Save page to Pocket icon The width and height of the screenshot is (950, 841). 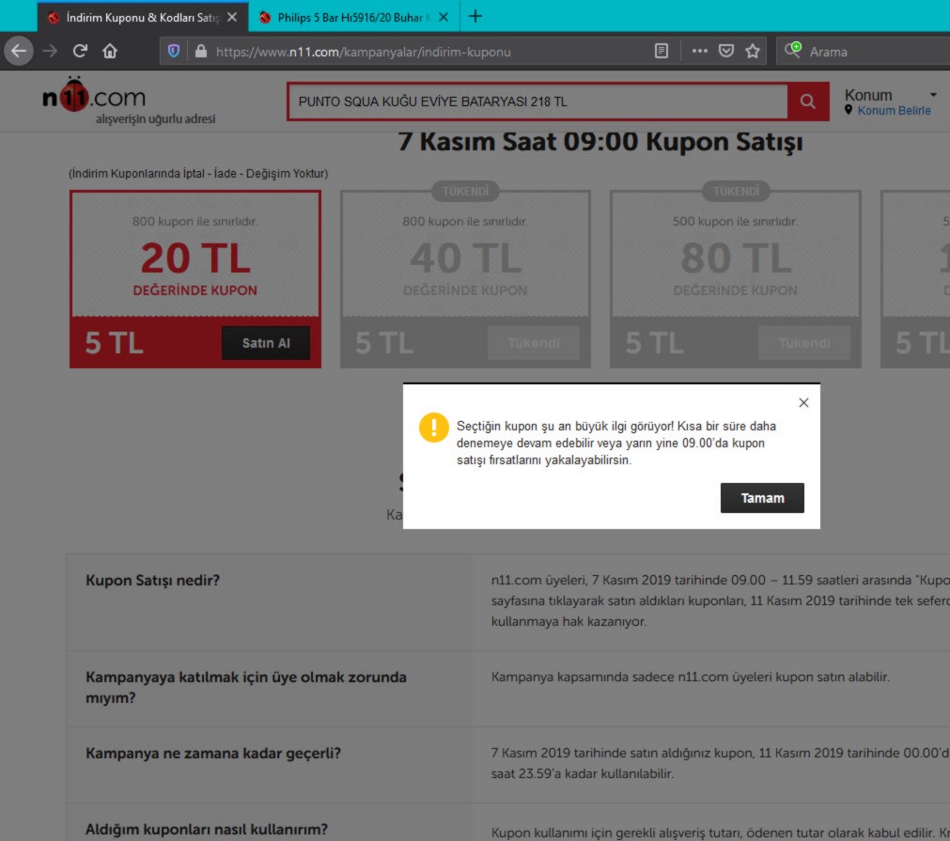[725, 51]
